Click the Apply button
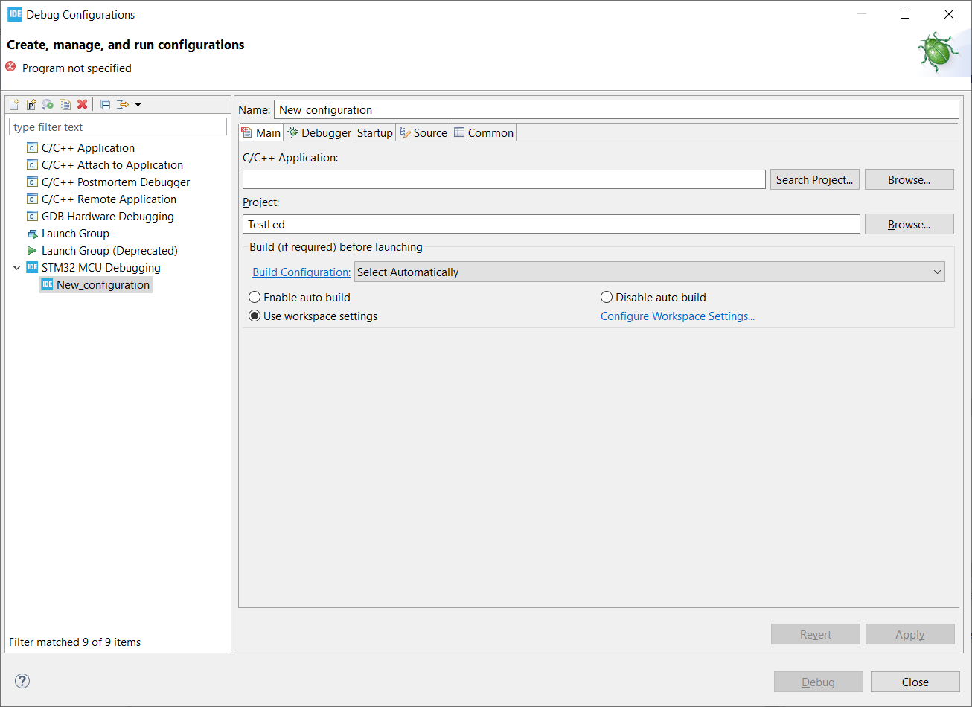This screenshot has width=972, height=707. coord(910,634)
